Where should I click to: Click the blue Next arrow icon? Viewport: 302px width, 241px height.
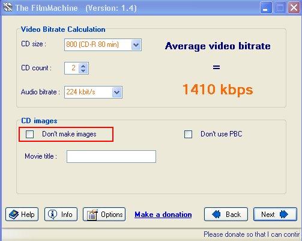284,215
